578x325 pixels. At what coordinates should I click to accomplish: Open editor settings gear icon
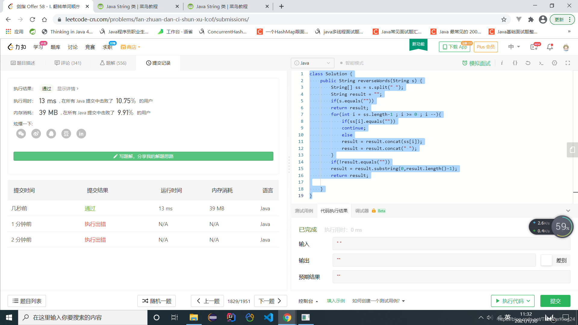click(555, 63)
